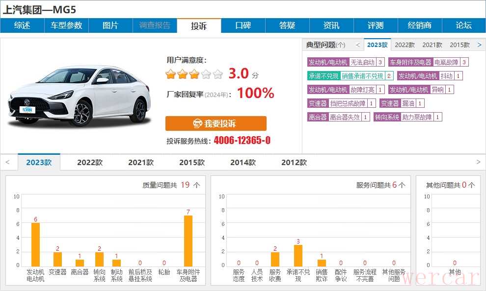Open the 变速器 挡把总成故障 issue tag
The width and height of the screenshot is (486, 291).
pyautogui.click(x=342, y=103)
